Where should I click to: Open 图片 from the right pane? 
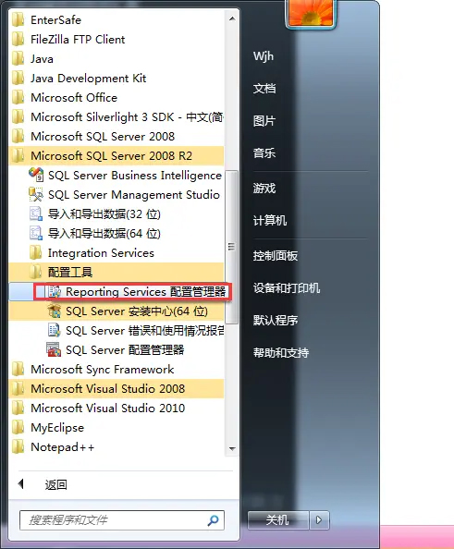tap(264, 121)
